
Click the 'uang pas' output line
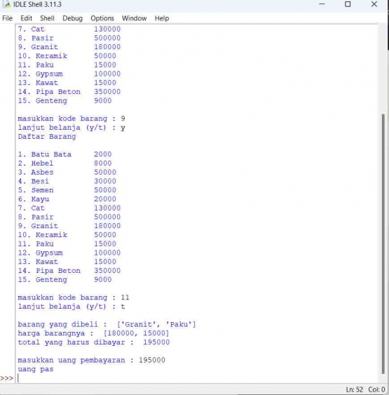[36, 369]
